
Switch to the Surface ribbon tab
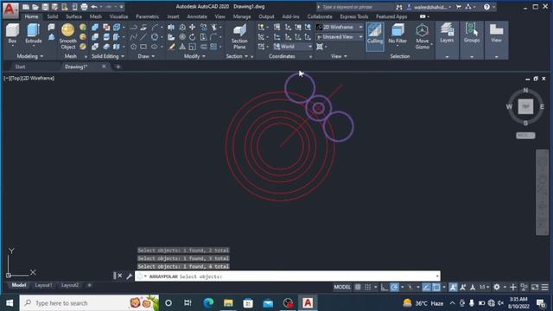73,16
